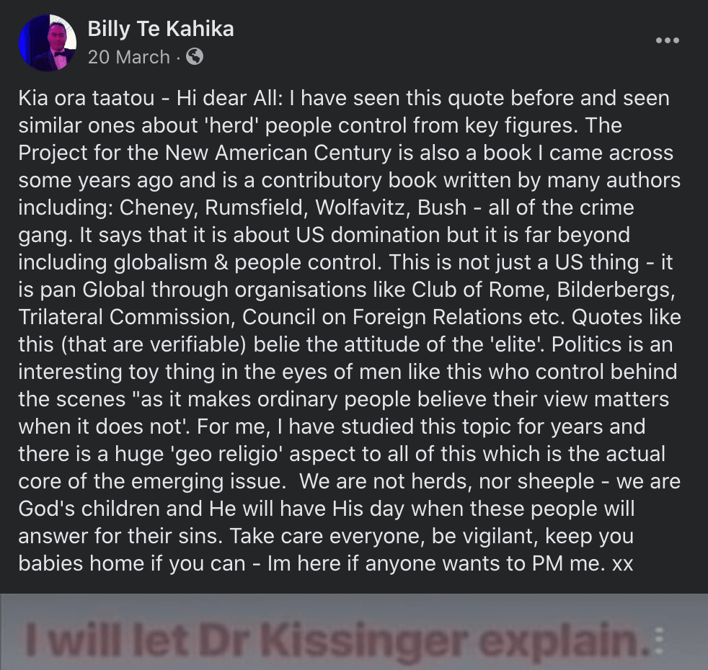Open Billy Te Kahika's profile picture
This screenshot has width=708, height=670.
tap(48, 43)
